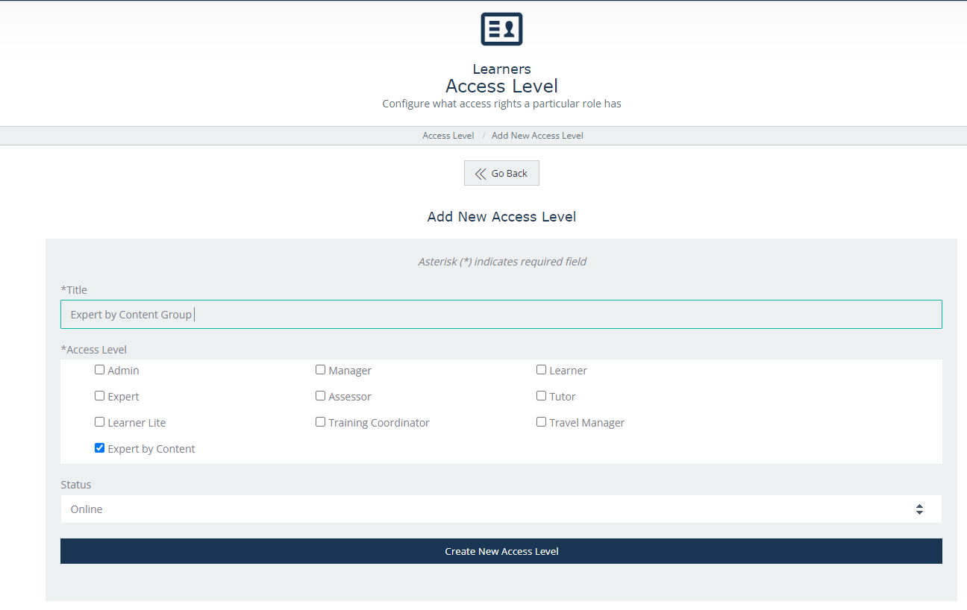Check the Assessor checkbox
The image size is (967, 610).
[x=320, y=396]
